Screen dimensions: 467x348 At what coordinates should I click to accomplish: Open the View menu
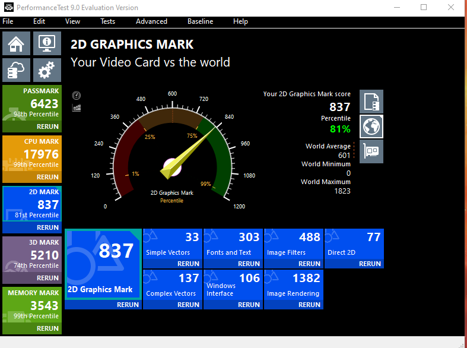point(72,21)
